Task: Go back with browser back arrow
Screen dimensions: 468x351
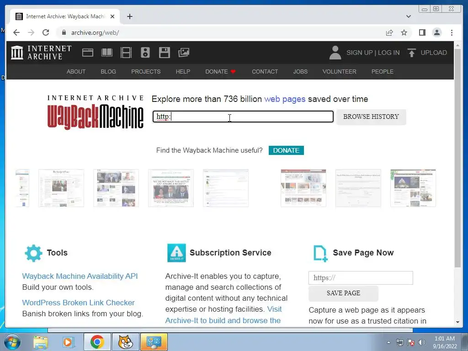Action: [16, 32]
